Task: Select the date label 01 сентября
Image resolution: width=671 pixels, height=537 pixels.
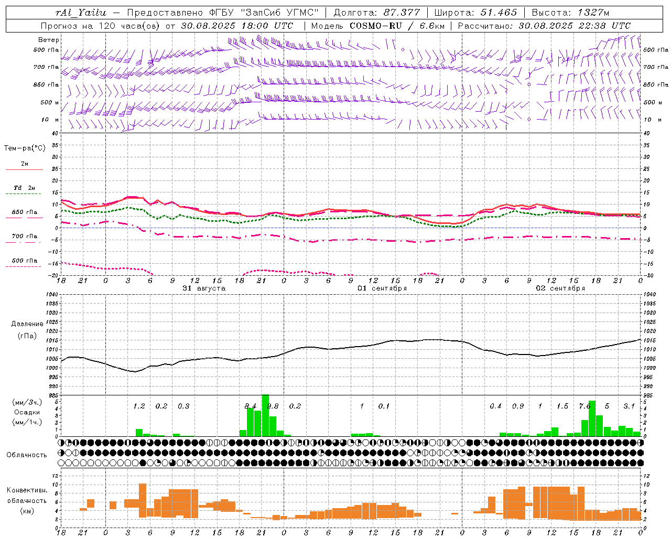Action: 383,288
